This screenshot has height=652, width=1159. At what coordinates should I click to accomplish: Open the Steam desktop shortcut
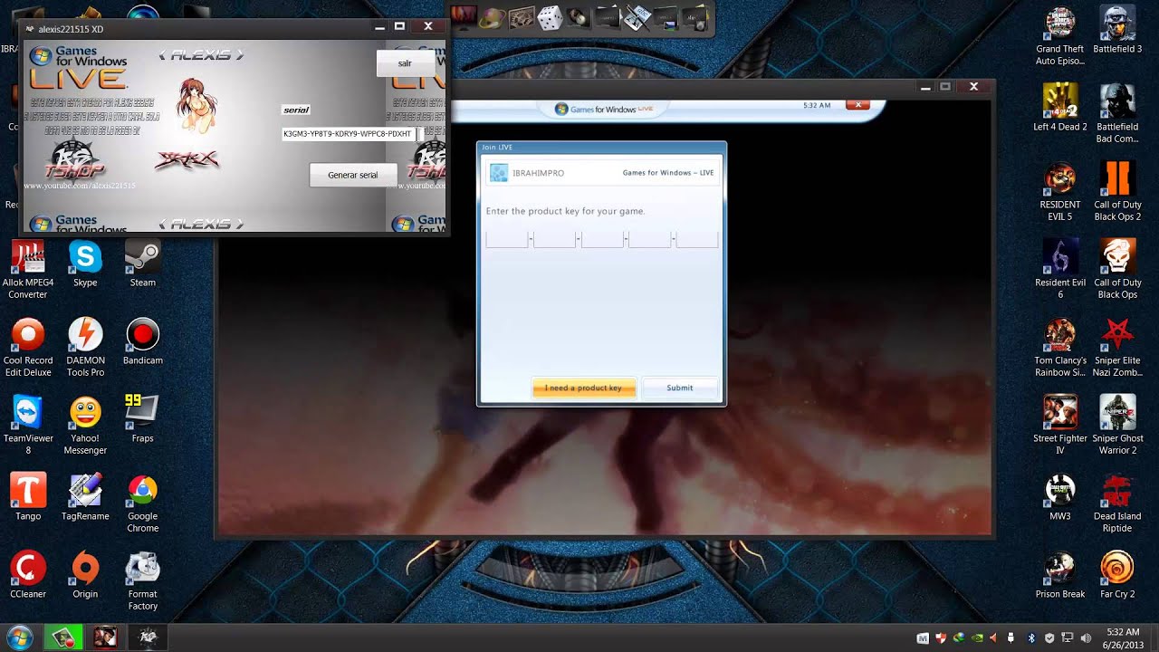click(142, 257)
